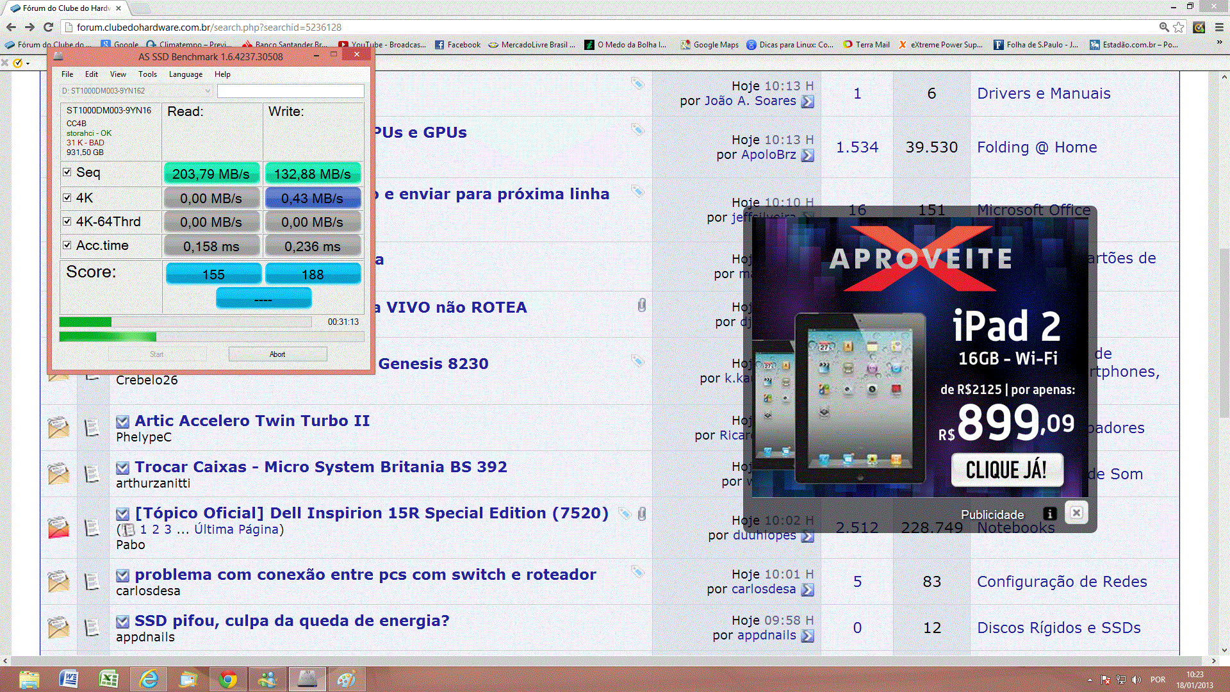Launch Word from the taskbar
Viewport: 1230px width, 692px height.
69,679
